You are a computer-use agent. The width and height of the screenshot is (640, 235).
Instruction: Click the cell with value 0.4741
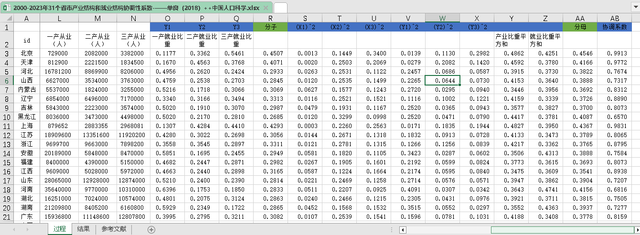pos(545,190)
